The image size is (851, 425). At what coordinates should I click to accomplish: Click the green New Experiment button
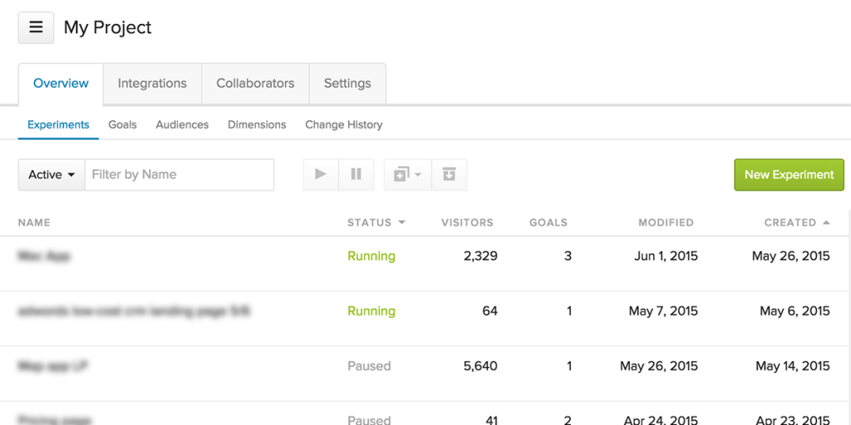[789, 174]
